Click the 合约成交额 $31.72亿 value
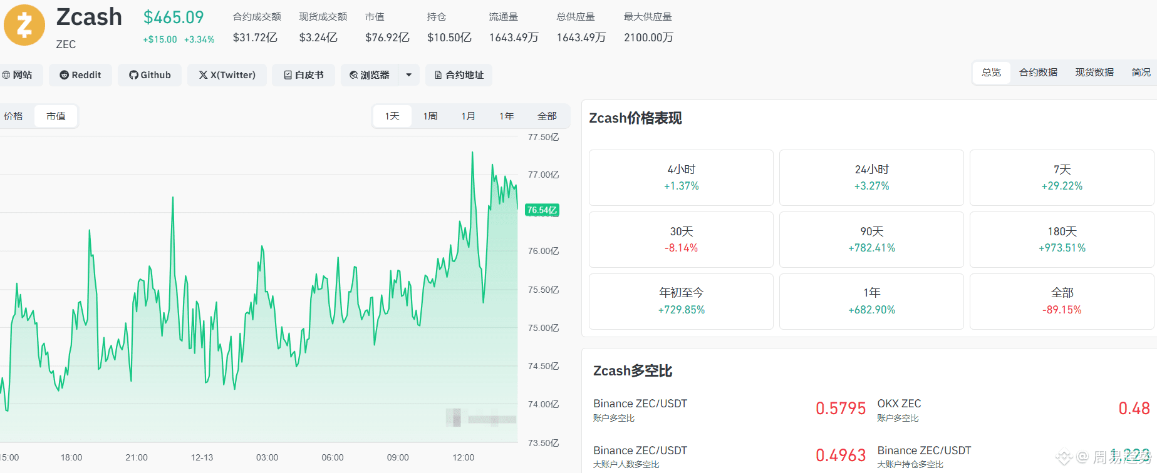The width and height of the screenshot is (1157, 473). (x=255, y=38)
